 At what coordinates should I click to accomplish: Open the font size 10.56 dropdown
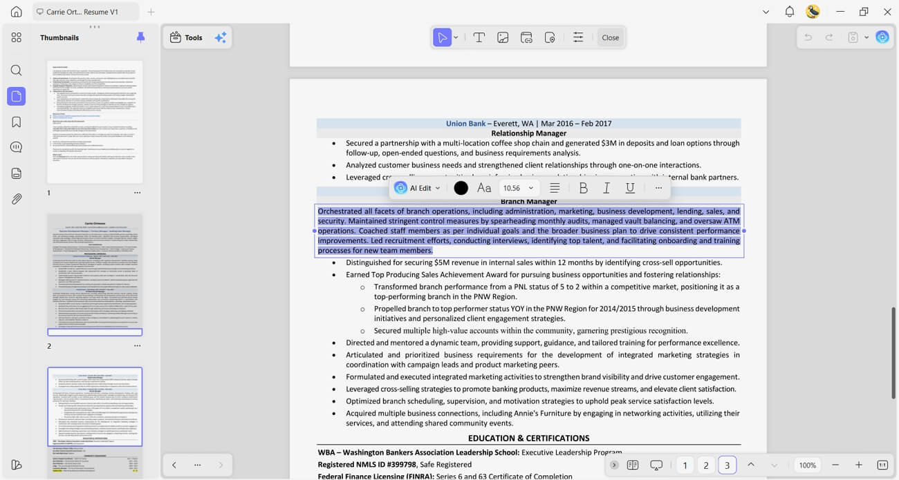pos(519,188)
